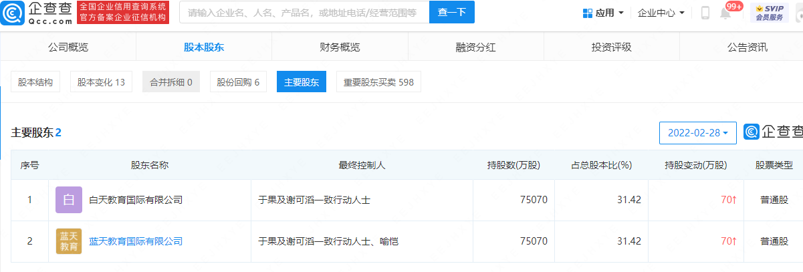This screenshot has height=272, width=803.
Task: Select the 重要股东买卖 598 sub-tab
Action: coord(378,82)
